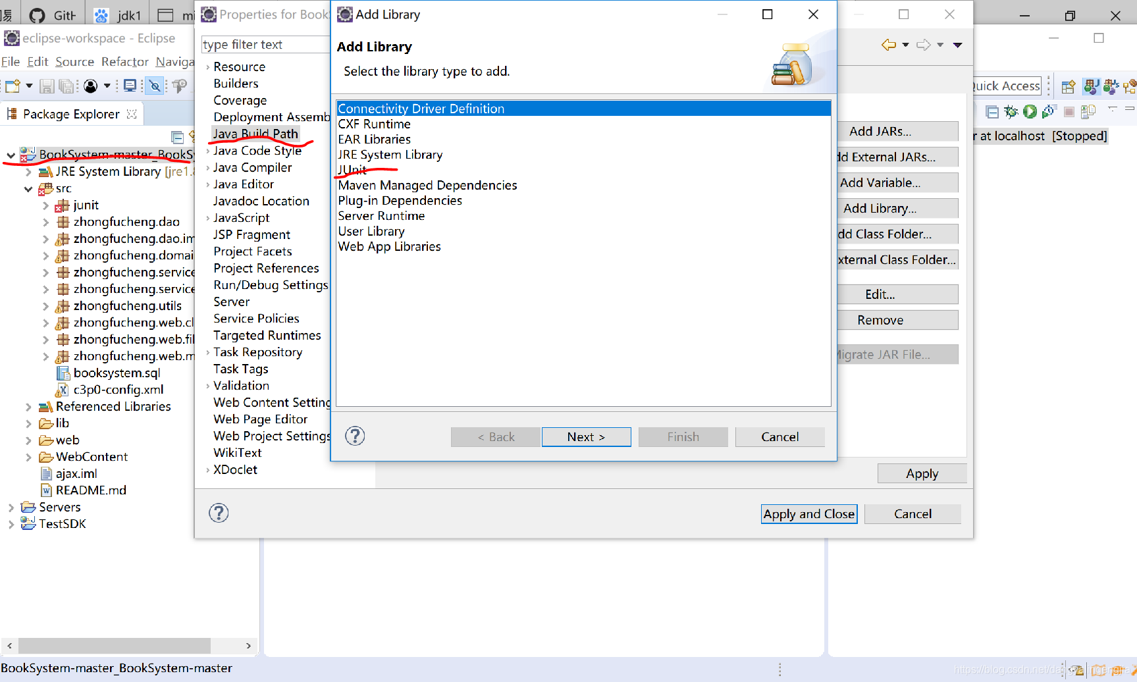Click the GitHub icon in browser tab
Image resolution: width=1137 pixels, height=682 pixels.
tap(38, 15)
